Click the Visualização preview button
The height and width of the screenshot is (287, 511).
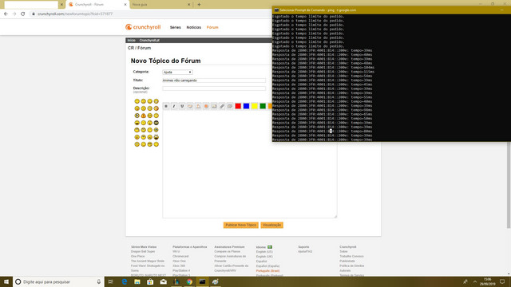point(271,225)
